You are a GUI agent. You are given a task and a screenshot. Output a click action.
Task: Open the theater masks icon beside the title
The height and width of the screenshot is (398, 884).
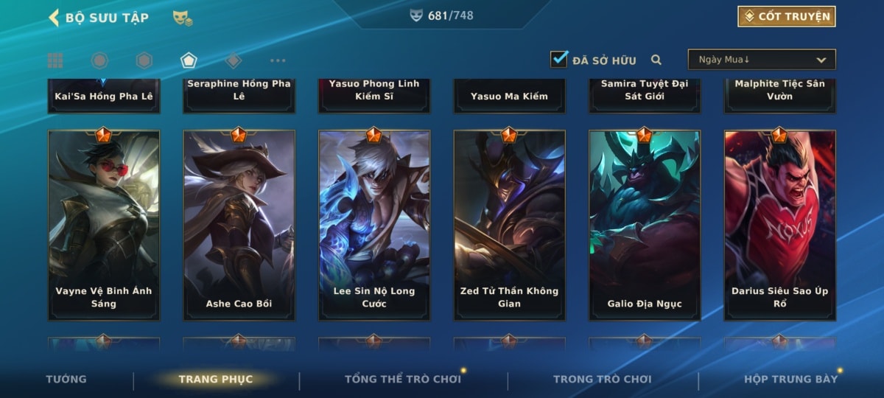coord(183,18)
